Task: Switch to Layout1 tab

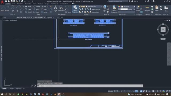Action: (11, 89)
